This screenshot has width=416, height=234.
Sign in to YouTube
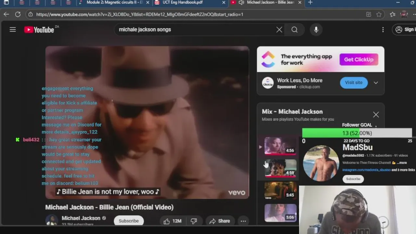pos(404,30)
